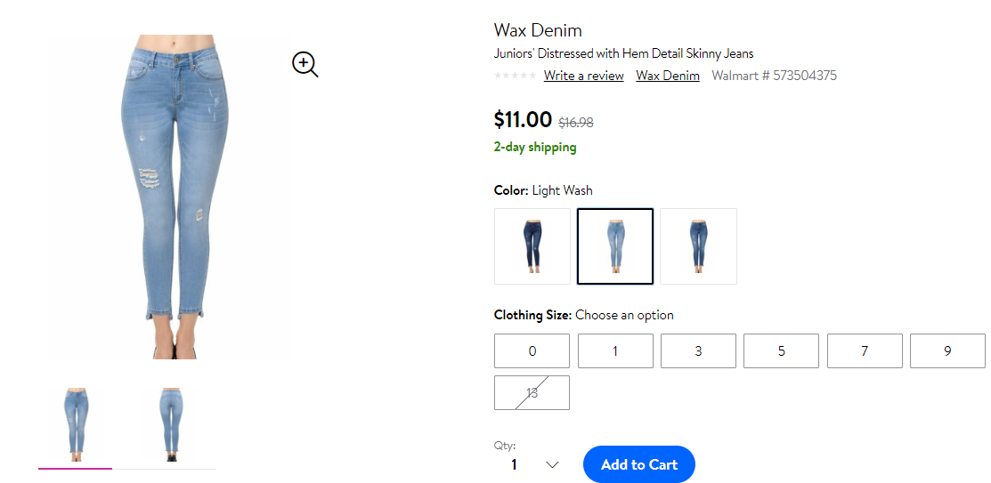Select clothing size 7
The width and height of the screenshot is (991, 483).
coord(865,351)
